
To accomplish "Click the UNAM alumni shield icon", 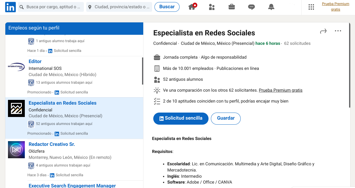I will tap(31, 124).
